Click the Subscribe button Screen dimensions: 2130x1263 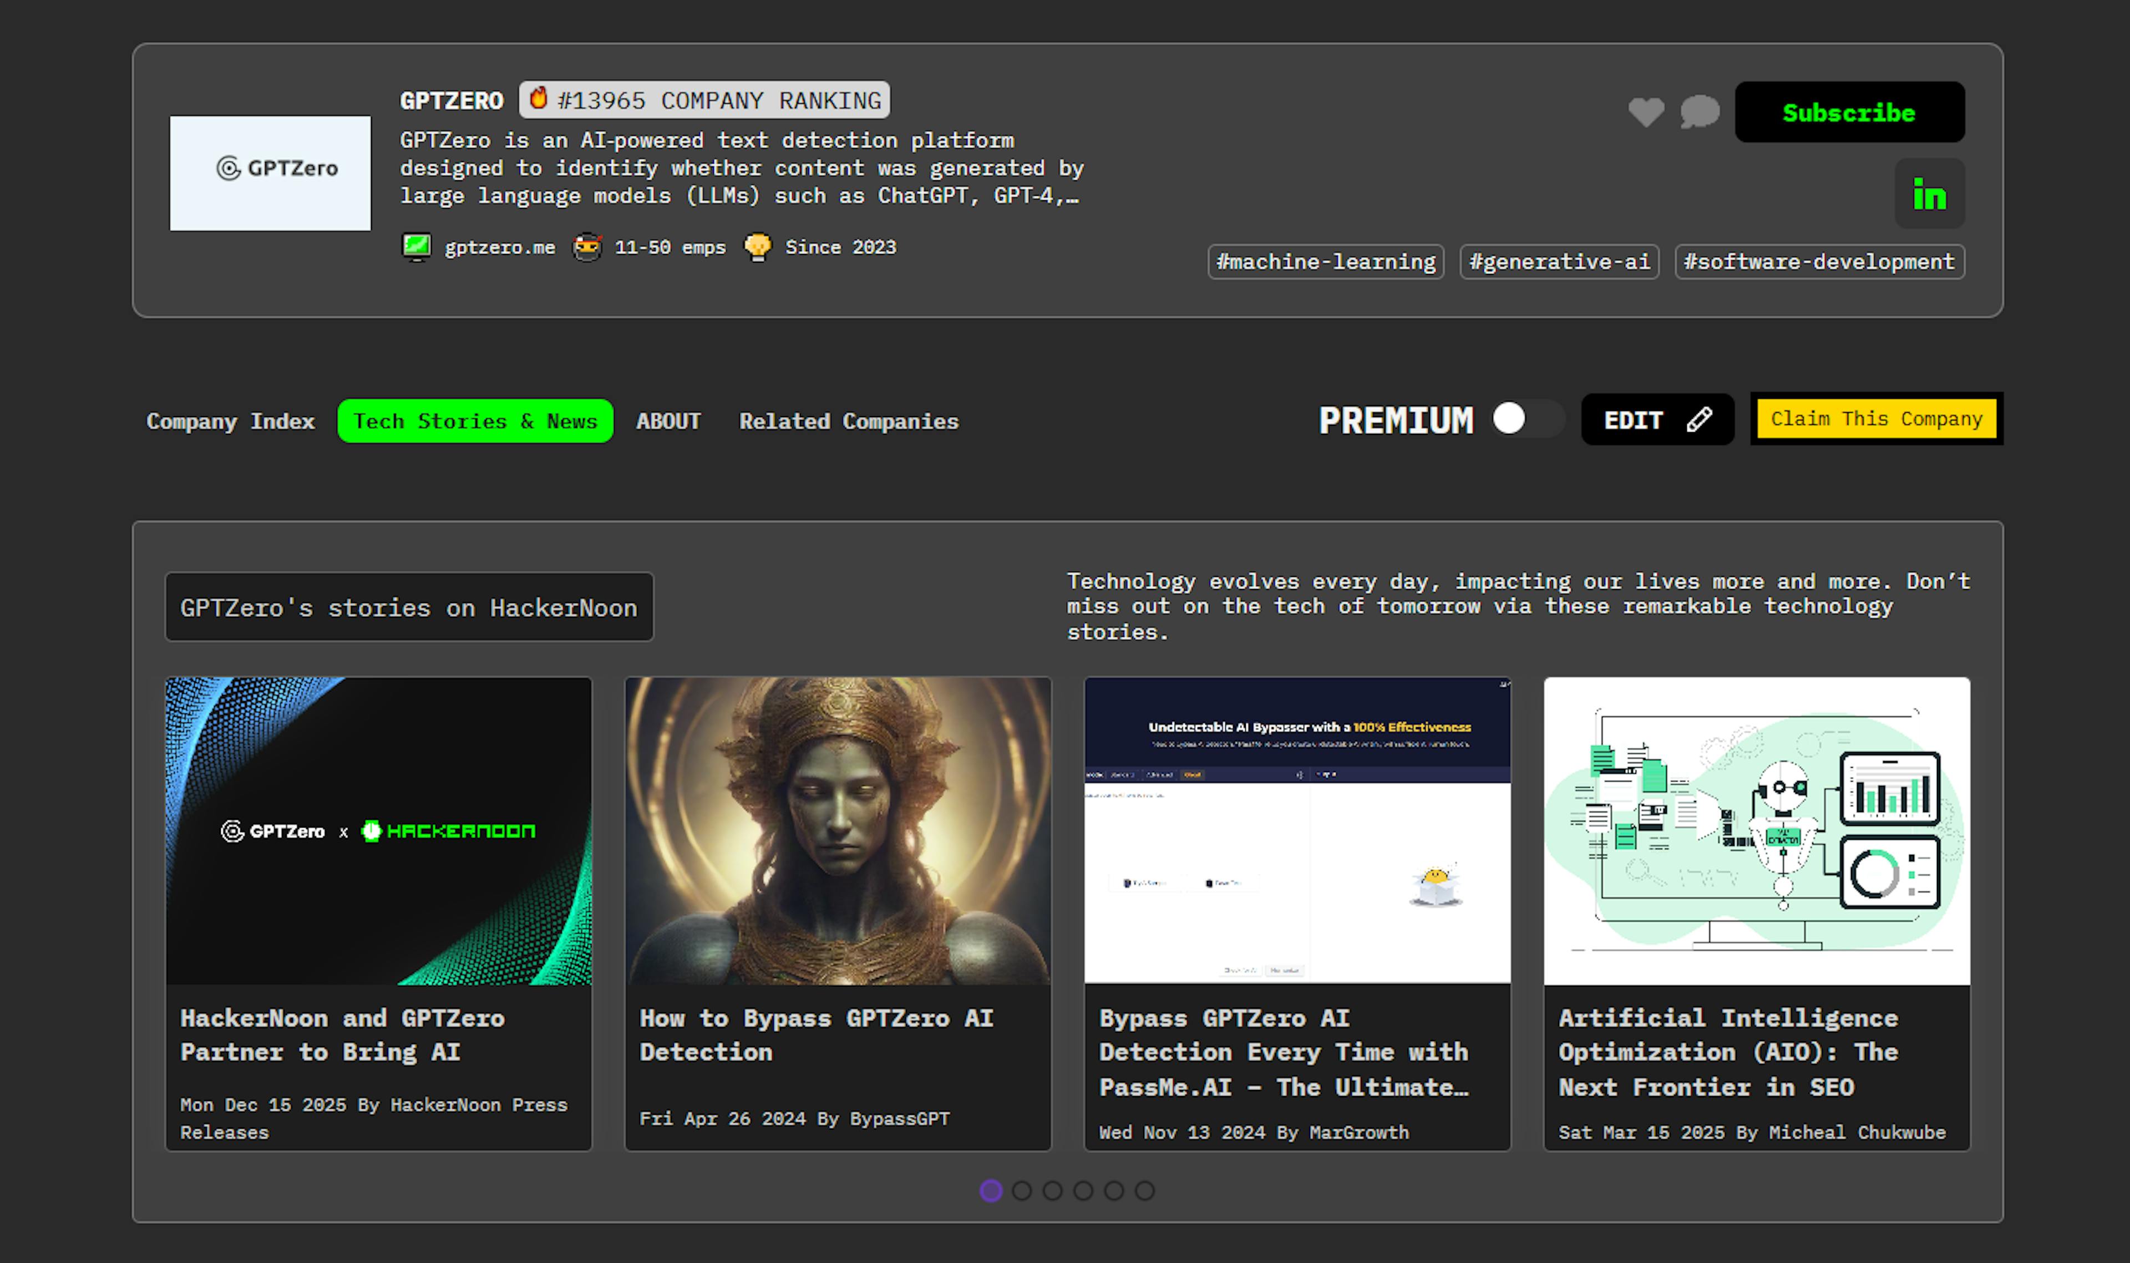1849,111
